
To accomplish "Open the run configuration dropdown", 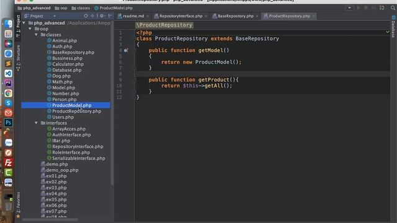I will click(x=349, y=8).
